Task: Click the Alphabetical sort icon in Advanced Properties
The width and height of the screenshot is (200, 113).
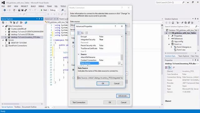Action: (x=82, y=33)
